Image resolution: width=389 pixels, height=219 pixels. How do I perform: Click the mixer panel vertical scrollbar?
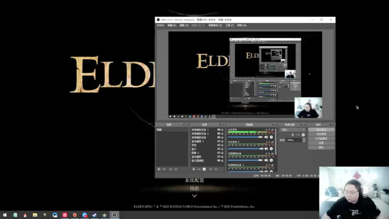pyautogui.click(x=276, y=143)
